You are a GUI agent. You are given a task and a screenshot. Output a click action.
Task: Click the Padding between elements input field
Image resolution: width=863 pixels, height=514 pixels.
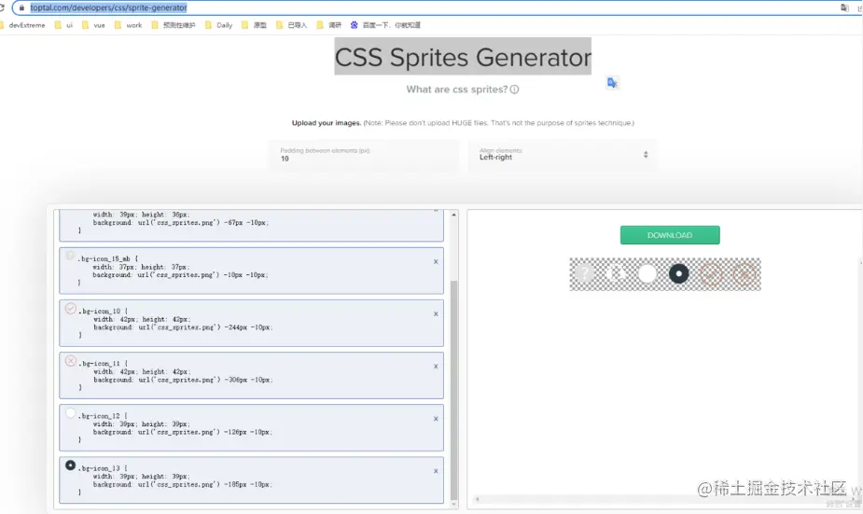coord(365,155)
